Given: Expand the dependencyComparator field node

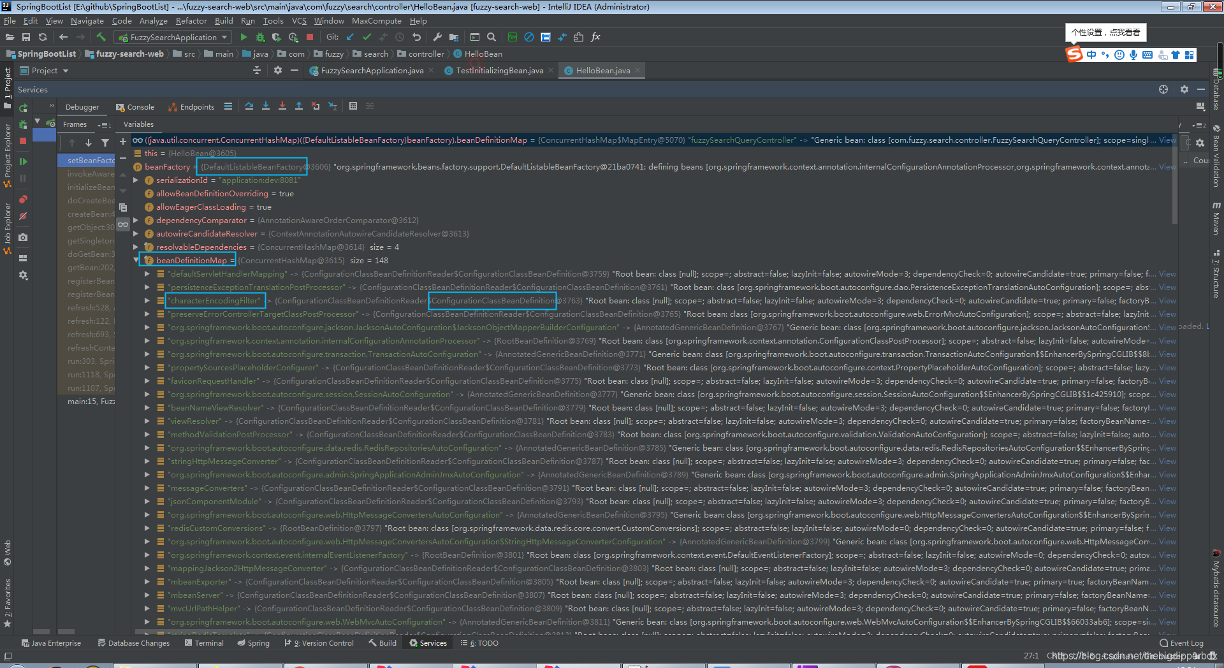Looking at the screenshot, I should point(136,221).
